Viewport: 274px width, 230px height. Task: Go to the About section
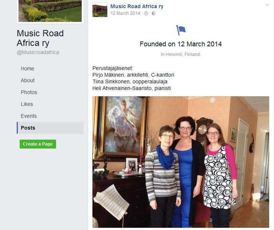pos(27,80)
